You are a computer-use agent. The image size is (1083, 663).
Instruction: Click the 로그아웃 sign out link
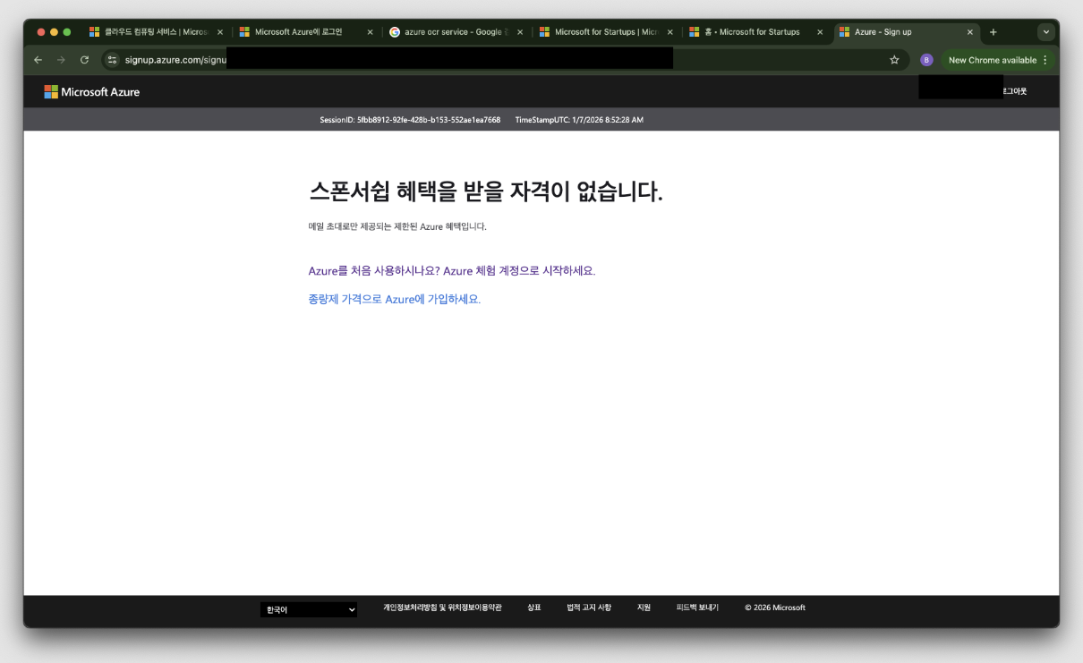(1015, 91)
